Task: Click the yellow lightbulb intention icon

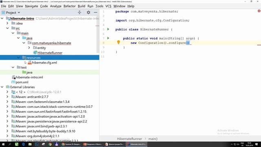Action: [119, 42]
